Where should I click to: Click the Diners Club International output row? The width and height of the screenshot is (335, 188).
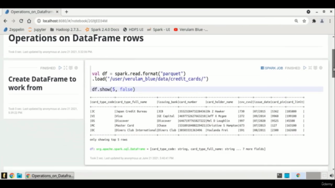[197, 130]
